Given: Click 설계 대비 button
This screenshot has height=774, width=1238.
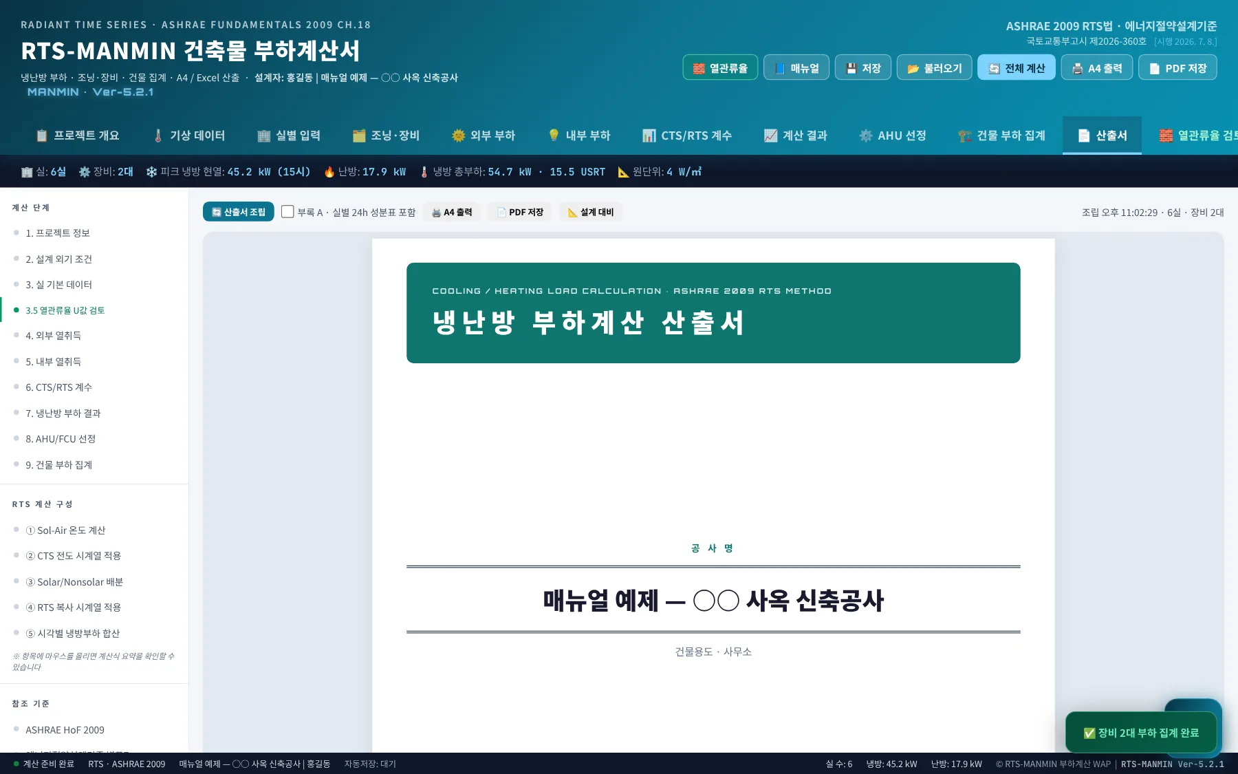Looking at the screenshot, I should [590, 212].
